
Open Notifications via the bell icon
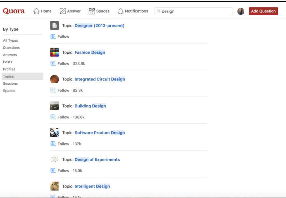[x=121, y=11]
